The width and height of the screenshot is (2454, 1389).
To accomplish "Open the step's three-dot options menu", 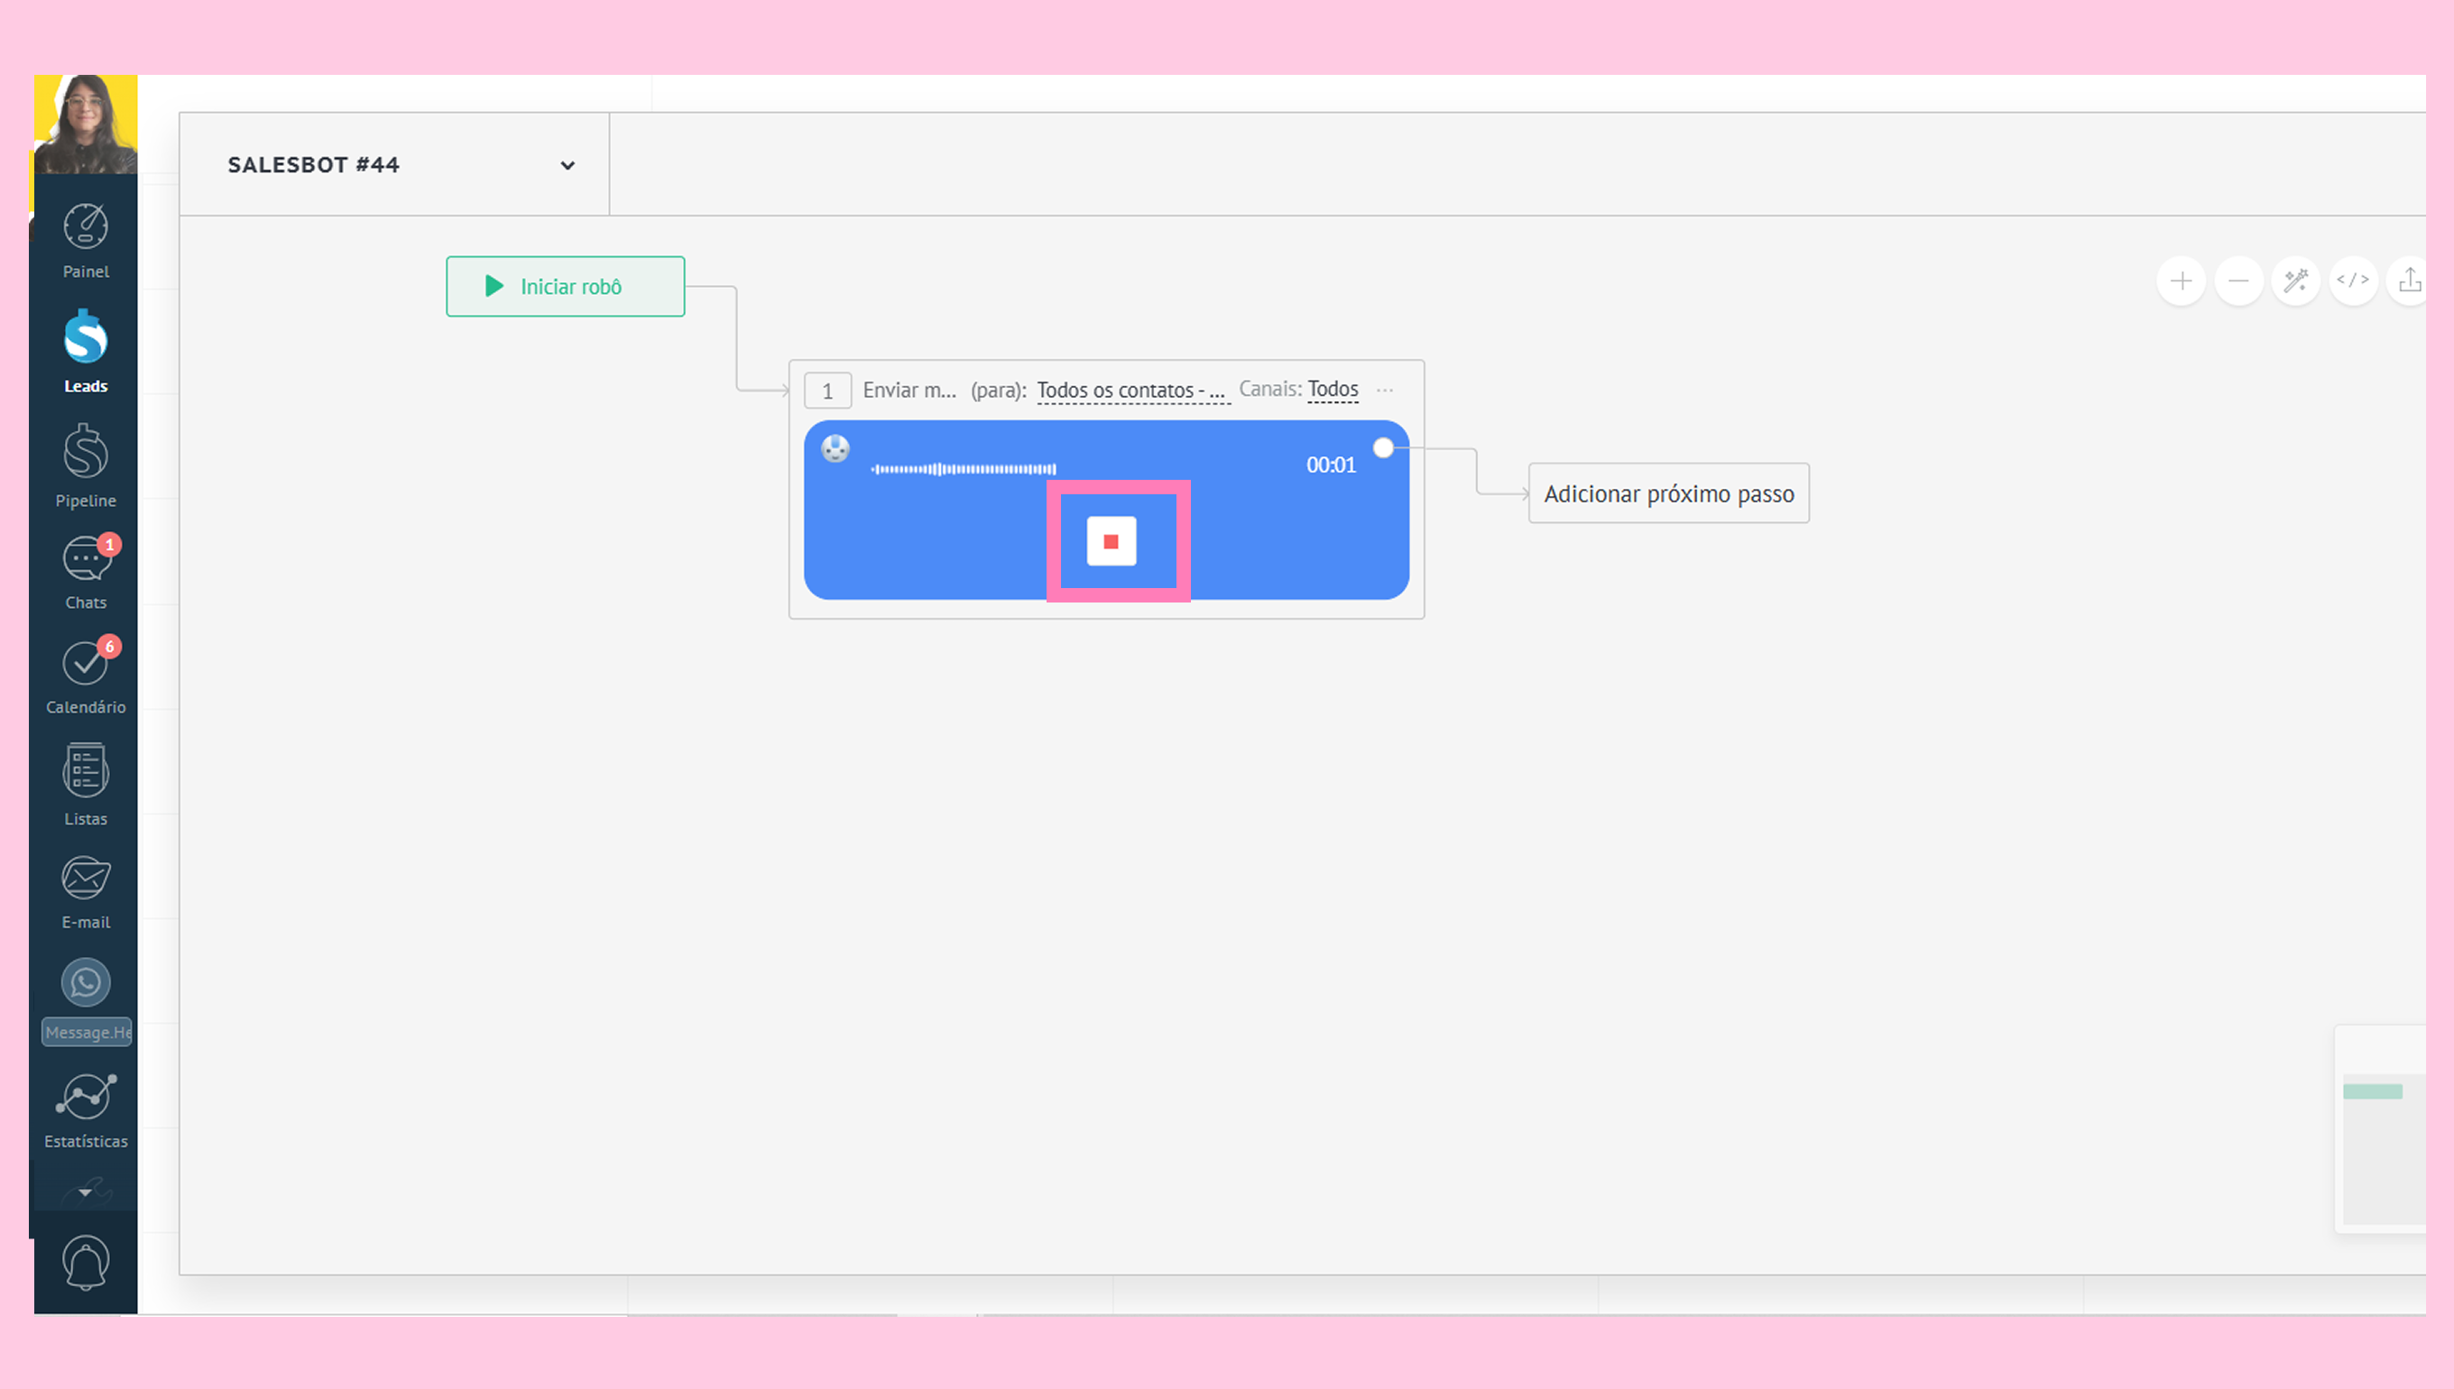I will pos(1384,391).
